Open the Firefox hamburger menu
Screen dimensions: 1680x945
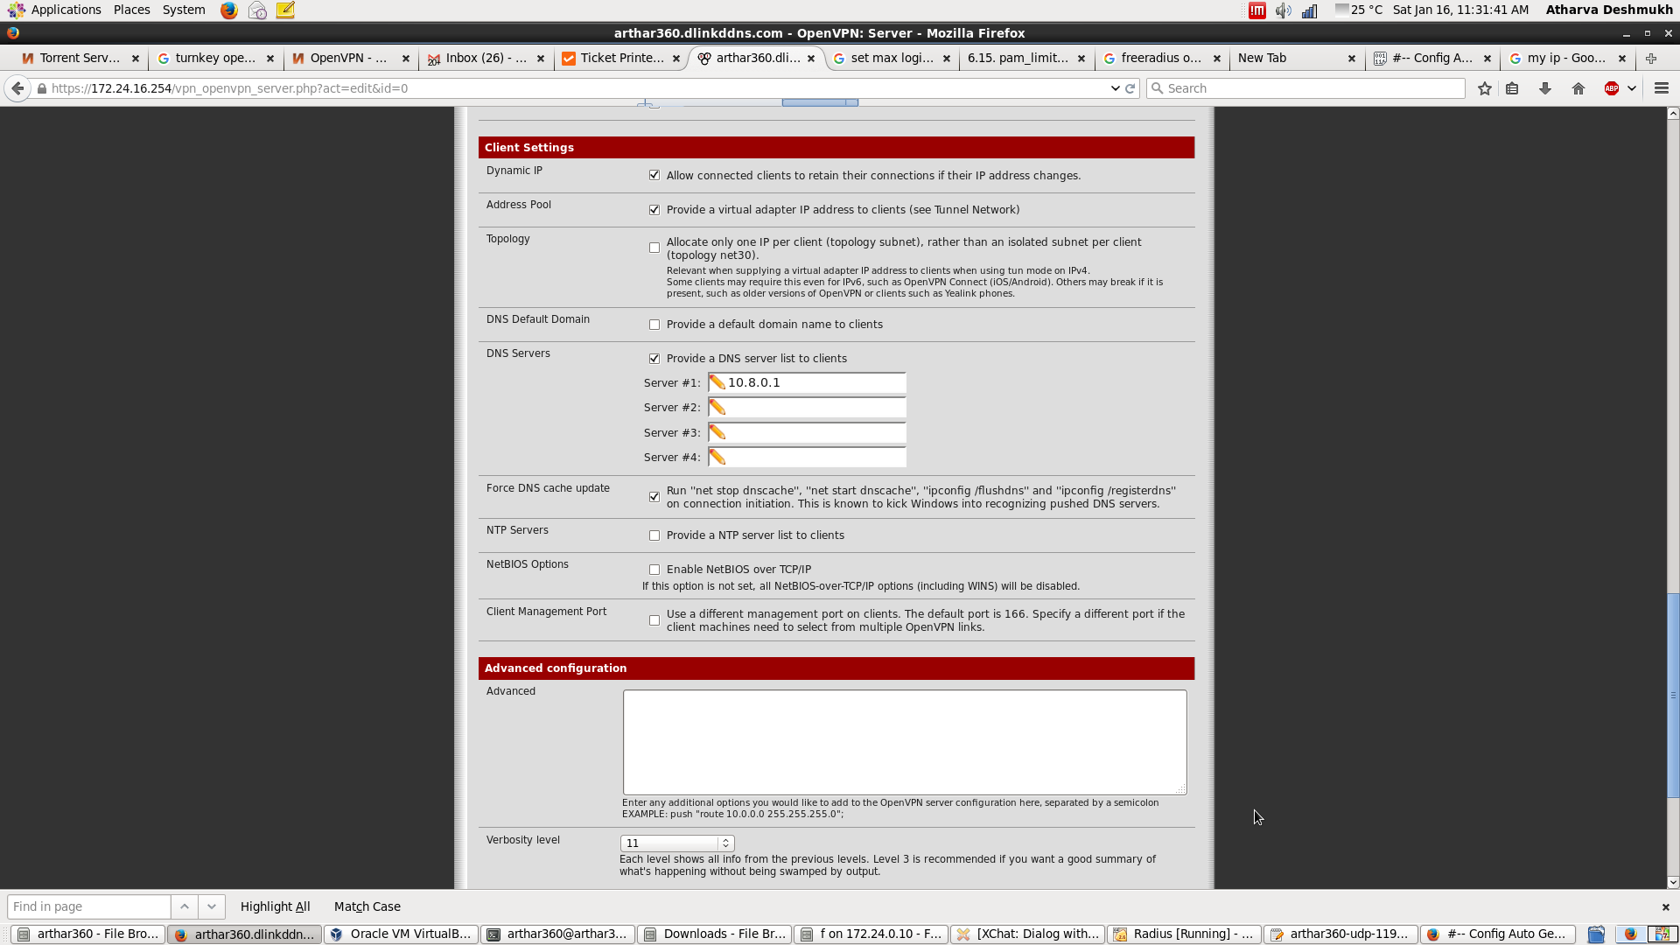pyautogui.click(x=1662, y=88)
